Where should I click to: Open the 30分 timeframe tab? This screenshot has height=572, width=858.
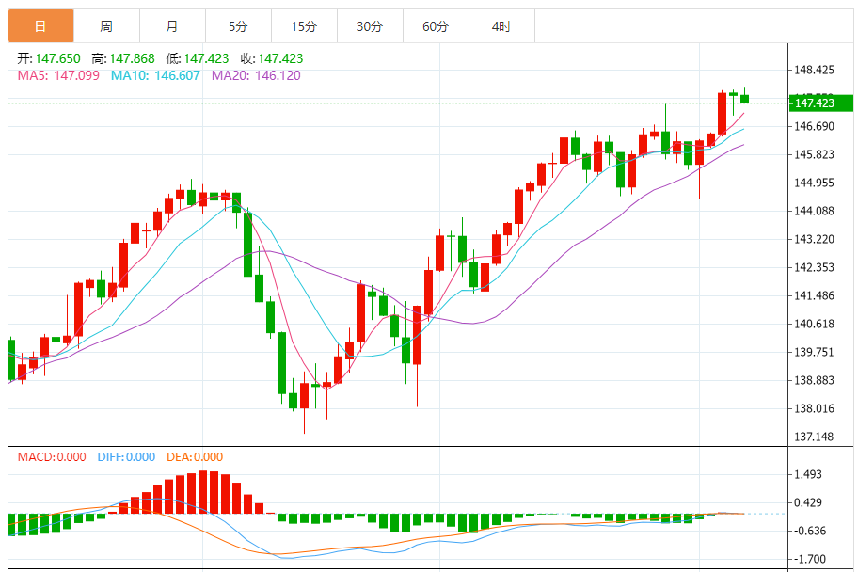click(370, 25)
